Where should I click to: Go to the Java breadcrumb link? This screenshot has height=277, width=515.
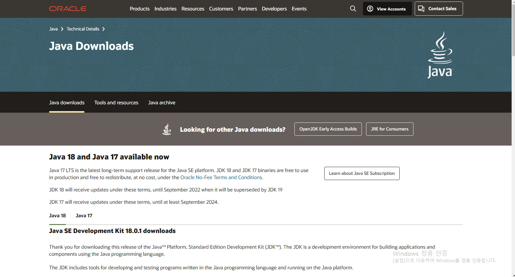point(54,29)
